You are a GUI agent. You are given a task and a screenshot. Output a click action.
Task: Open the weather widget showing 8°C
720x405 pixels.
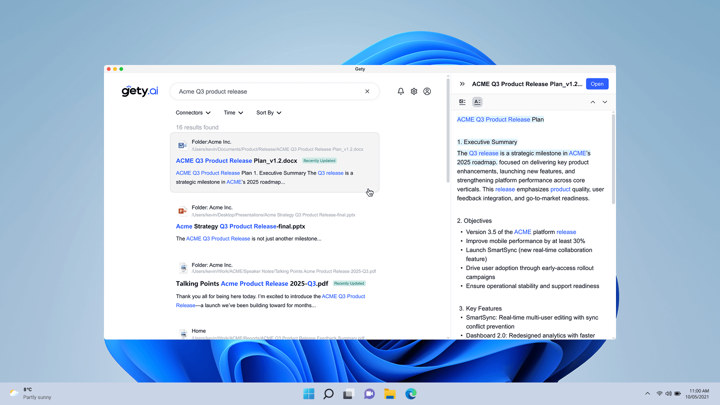click(30, 393)
